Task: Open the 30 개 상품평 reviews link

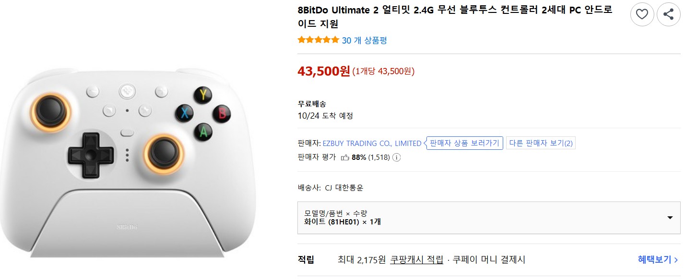Action: [364, 40]
